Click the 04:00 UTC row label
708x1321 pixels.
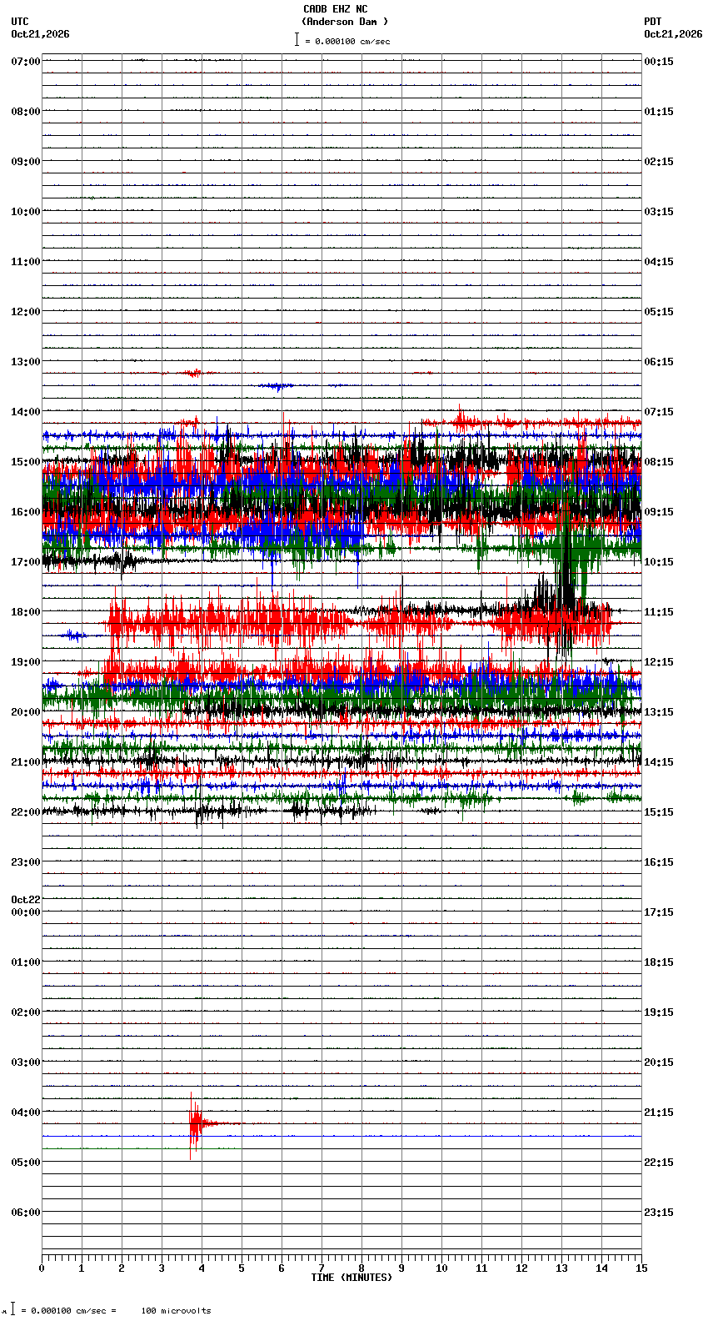click(x=26, y=1113)
